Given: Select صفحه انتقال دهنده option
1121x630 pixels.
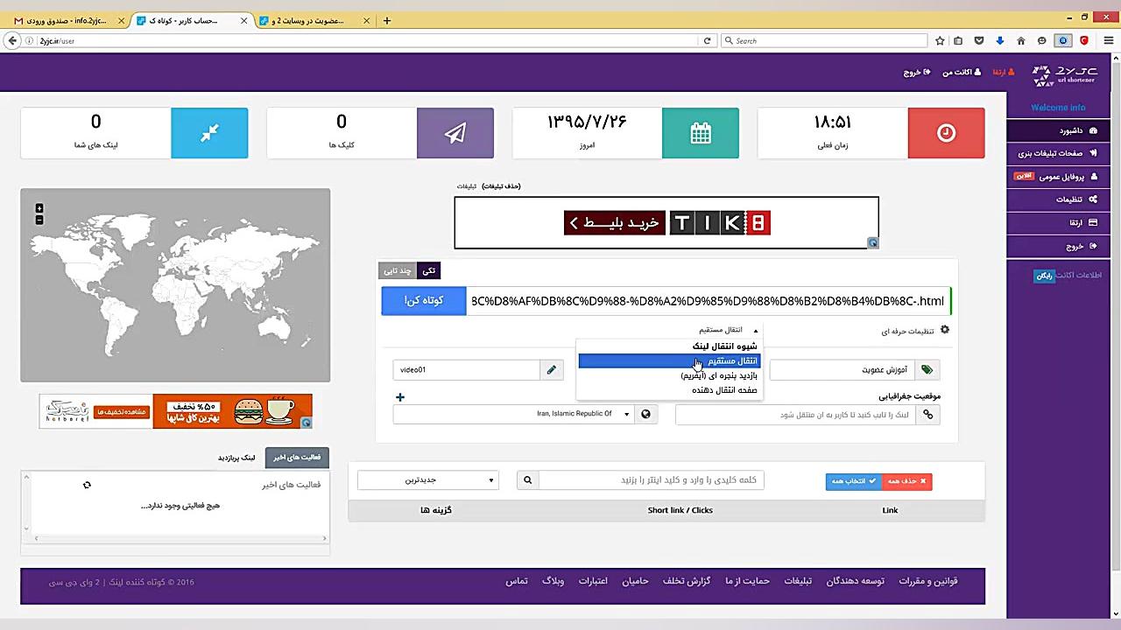Looking at the screenshot, I should pyautogui.click(x=669, y=390).
